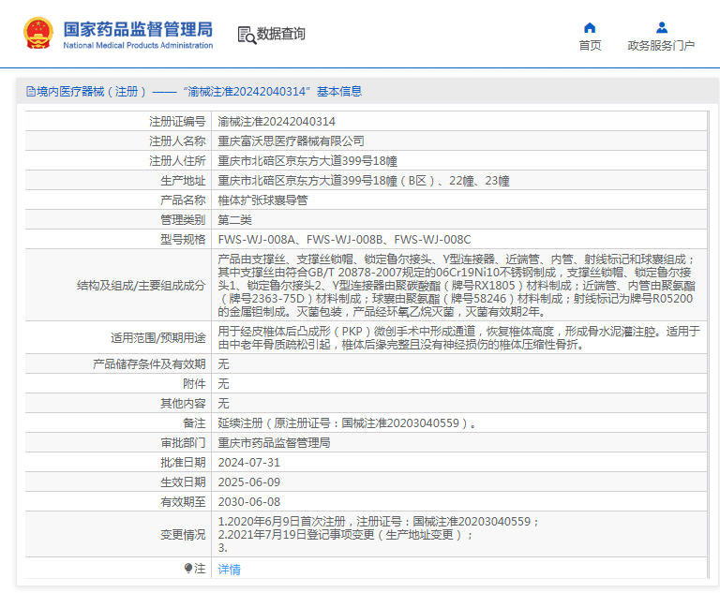The height and width of the screenshot is (593, 720).
Task: Open the 数据查询 search icon
Action: pyautogui.click(x=247, y=35)
